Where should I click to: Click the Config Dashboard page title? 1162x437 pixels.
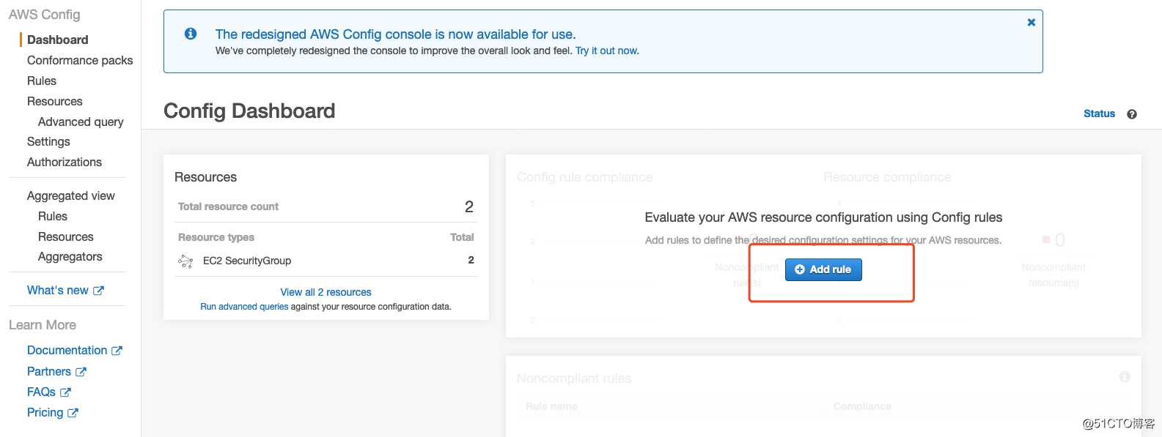pyautogui.click(x=249, y=111)
